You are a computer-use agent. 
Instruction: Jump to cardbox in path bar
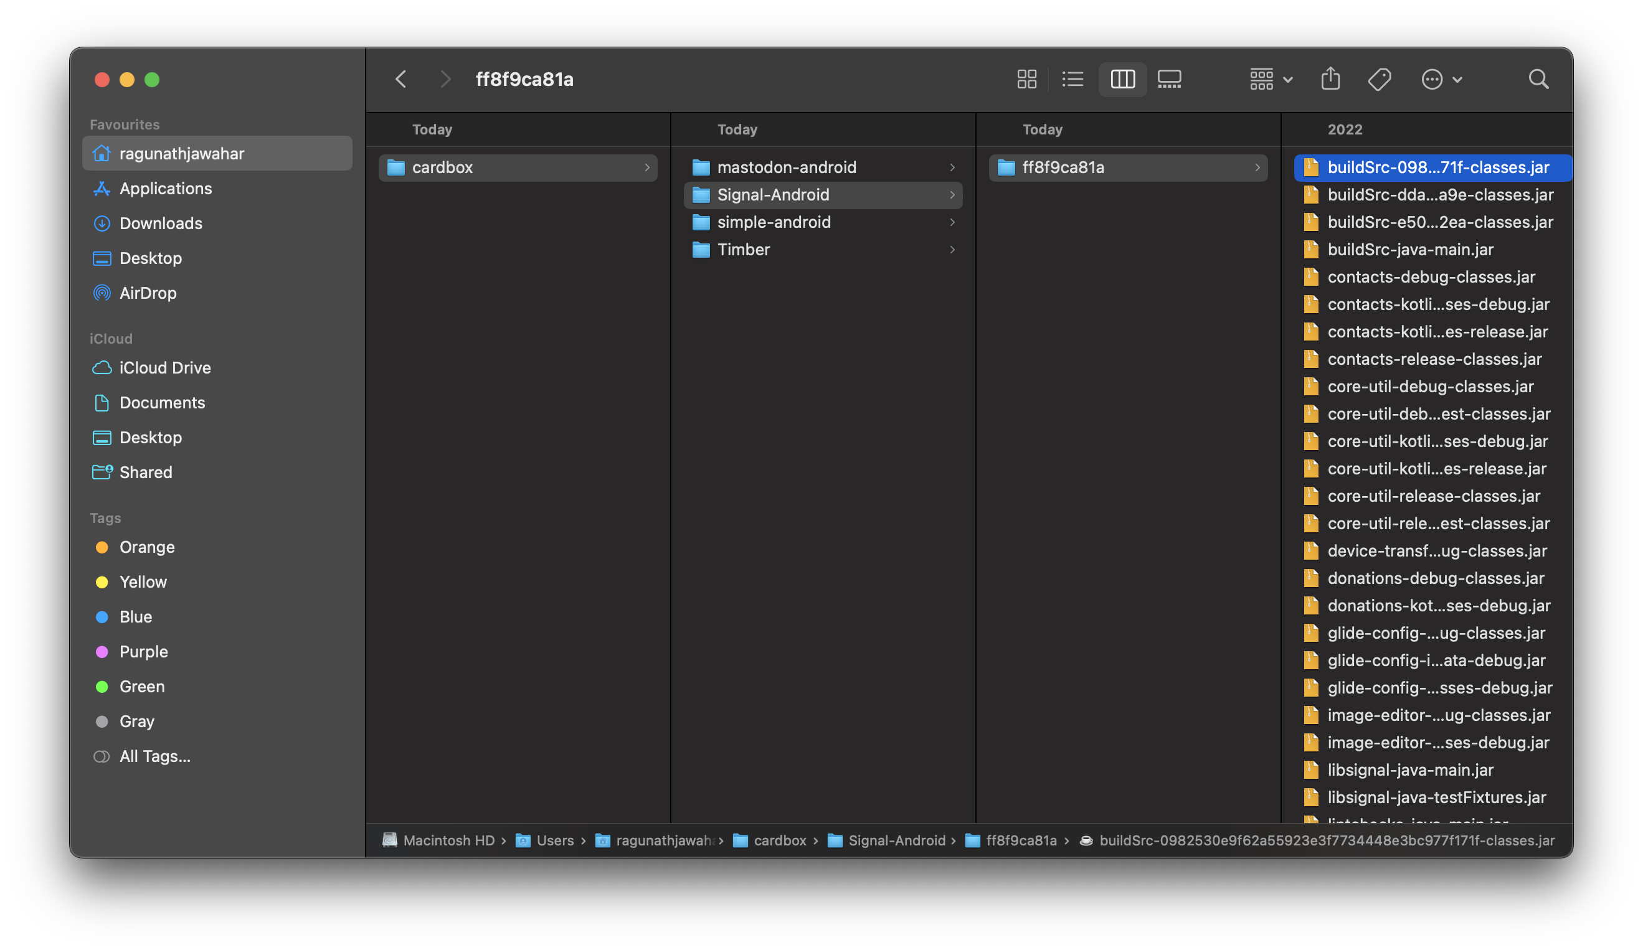(x=779, y=840)
